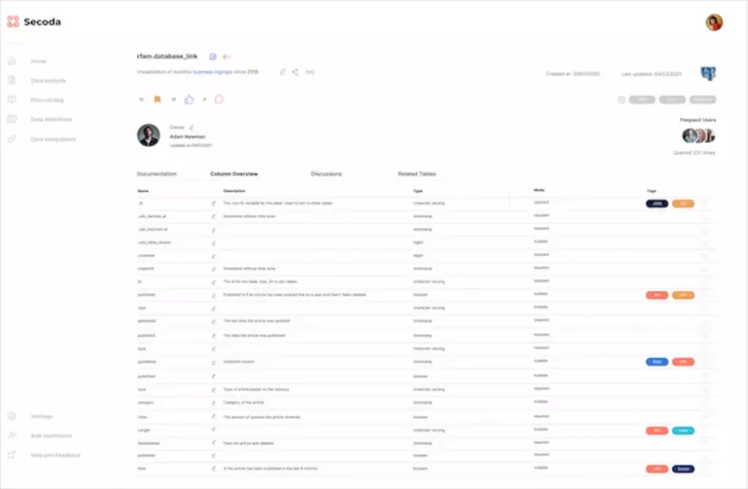Open Help and Feedback link

[56, 455]
